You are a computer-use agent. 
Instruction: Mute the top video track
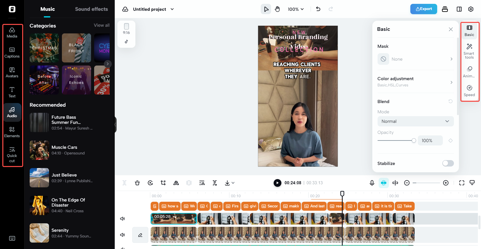[123, 219]
